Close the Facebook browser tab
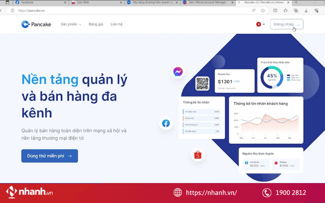325x203 pixels. point(65,3)
